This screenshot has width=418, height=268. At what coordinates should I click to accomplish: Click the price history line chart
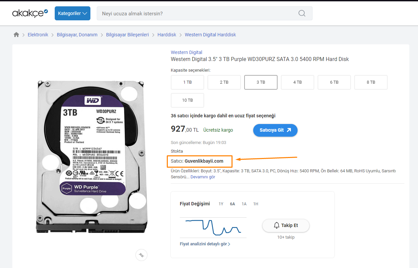213,227
